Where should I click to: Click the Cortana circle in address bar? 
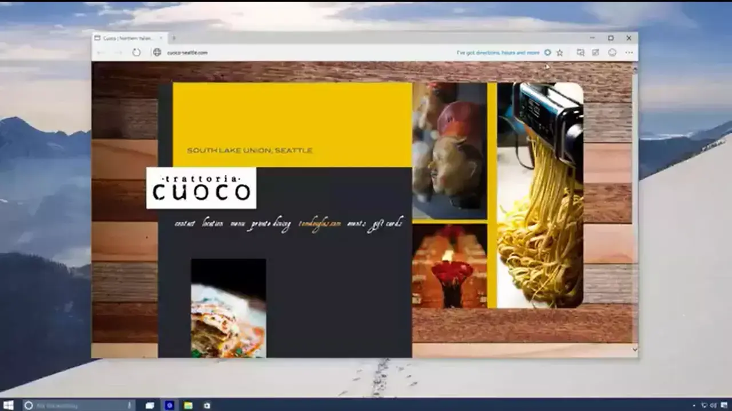click(547, 53)
